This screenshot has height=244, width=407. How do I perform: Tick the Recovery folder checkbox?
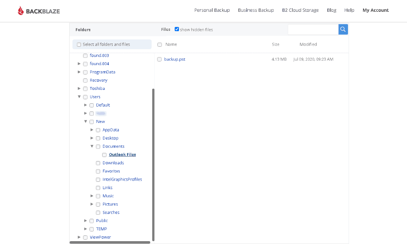[x=85, y=81]
